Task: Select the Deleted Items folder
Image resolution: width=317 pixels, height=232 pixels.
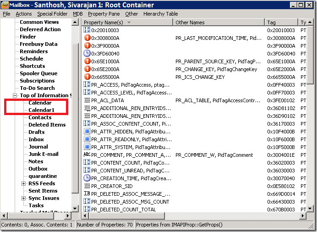Action: (x=47, y=125)
